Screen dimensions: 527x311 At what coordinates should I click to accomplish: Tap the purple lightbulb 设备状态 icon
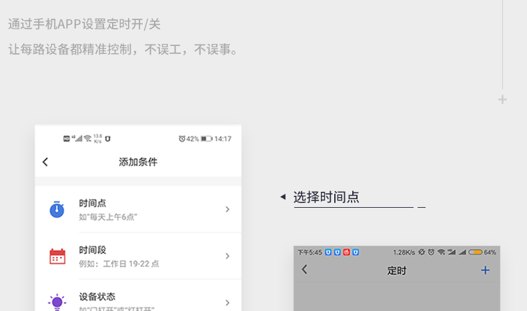click(x=57, y=302)
